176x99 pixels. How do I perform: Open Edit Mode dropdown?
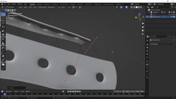pyautogui.click(x=12, y=7)
